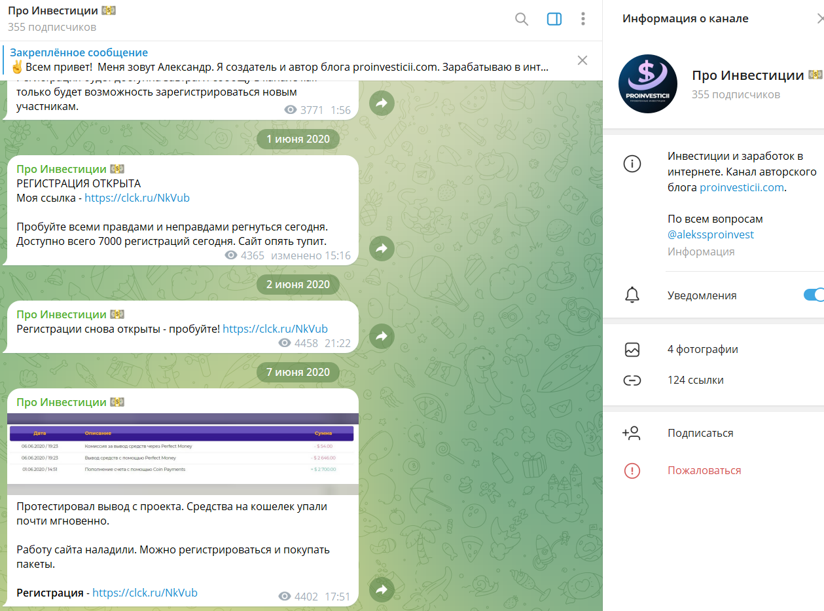Toggle the right sidebar panel icon

(554, 19)
